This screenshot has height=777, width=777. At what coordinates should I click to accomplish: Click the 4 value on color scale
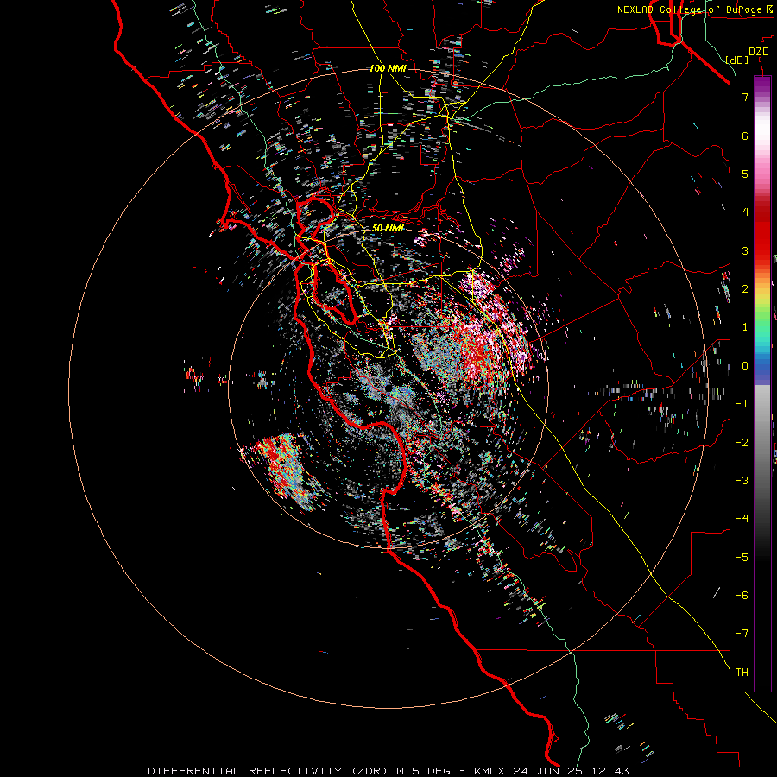click(745, 212)
